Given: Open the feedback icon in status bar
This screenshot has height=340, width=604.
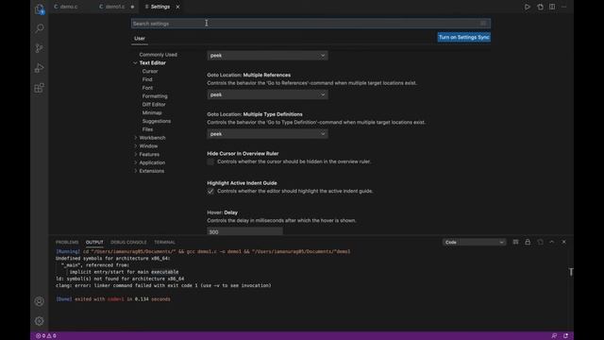Looking at the screenshot, I should click(x=554, y=336).
